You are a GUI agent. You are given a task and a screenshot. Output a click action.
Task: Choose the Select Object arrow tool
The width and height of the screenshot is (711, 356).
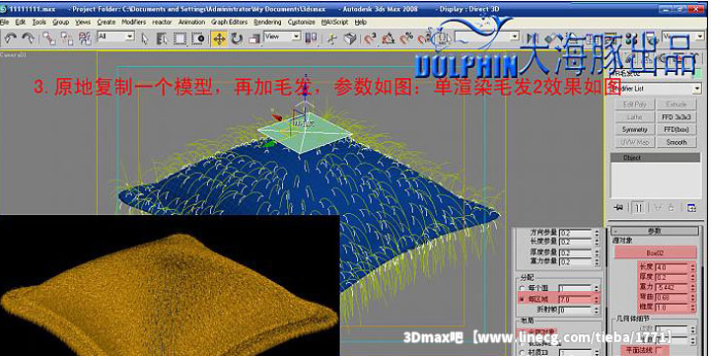pyautogui.click(x=145, y=39)
